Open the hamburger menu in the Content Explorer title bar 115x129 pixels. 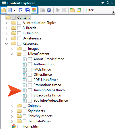(4, 3)
